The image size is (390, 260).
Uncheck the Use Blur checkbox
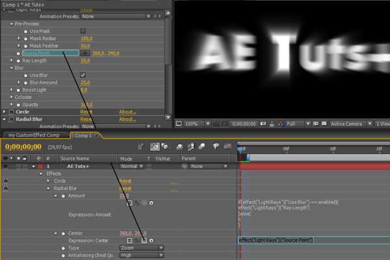click(83, 75)
